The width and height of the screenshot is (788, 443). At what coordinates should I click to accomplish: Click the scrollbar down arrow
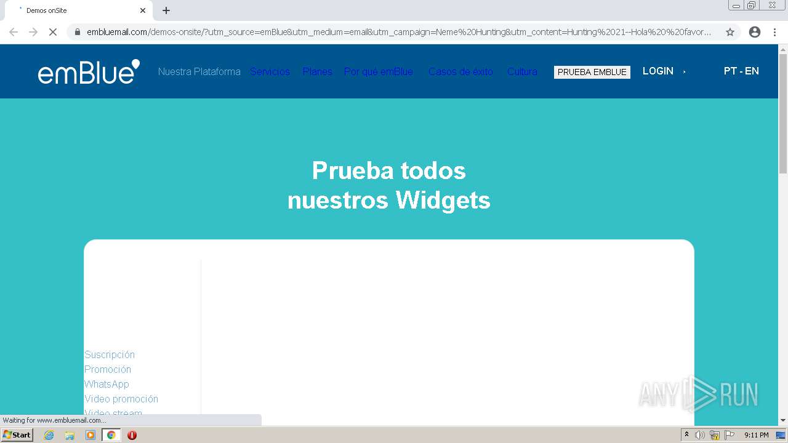(783, 420)
